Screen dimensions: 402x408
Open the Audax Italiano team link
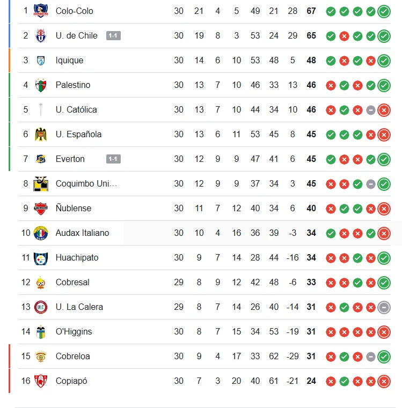(82, 233)
